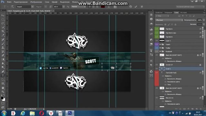The width and height of the screenshot is (206, 116).
Task: Select the Eyedropper tool
Action: coord(3,35)
